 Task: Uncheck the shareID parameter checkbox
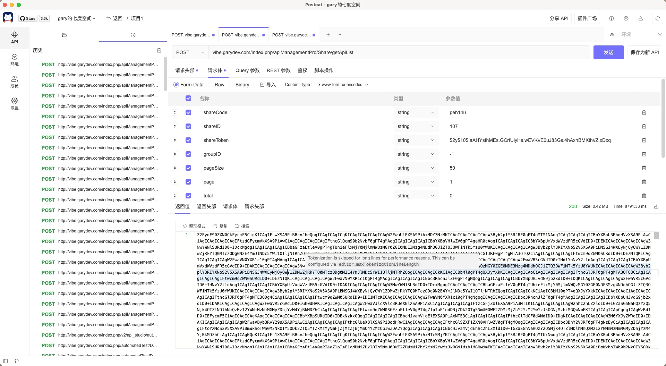(x=188, y=126)
